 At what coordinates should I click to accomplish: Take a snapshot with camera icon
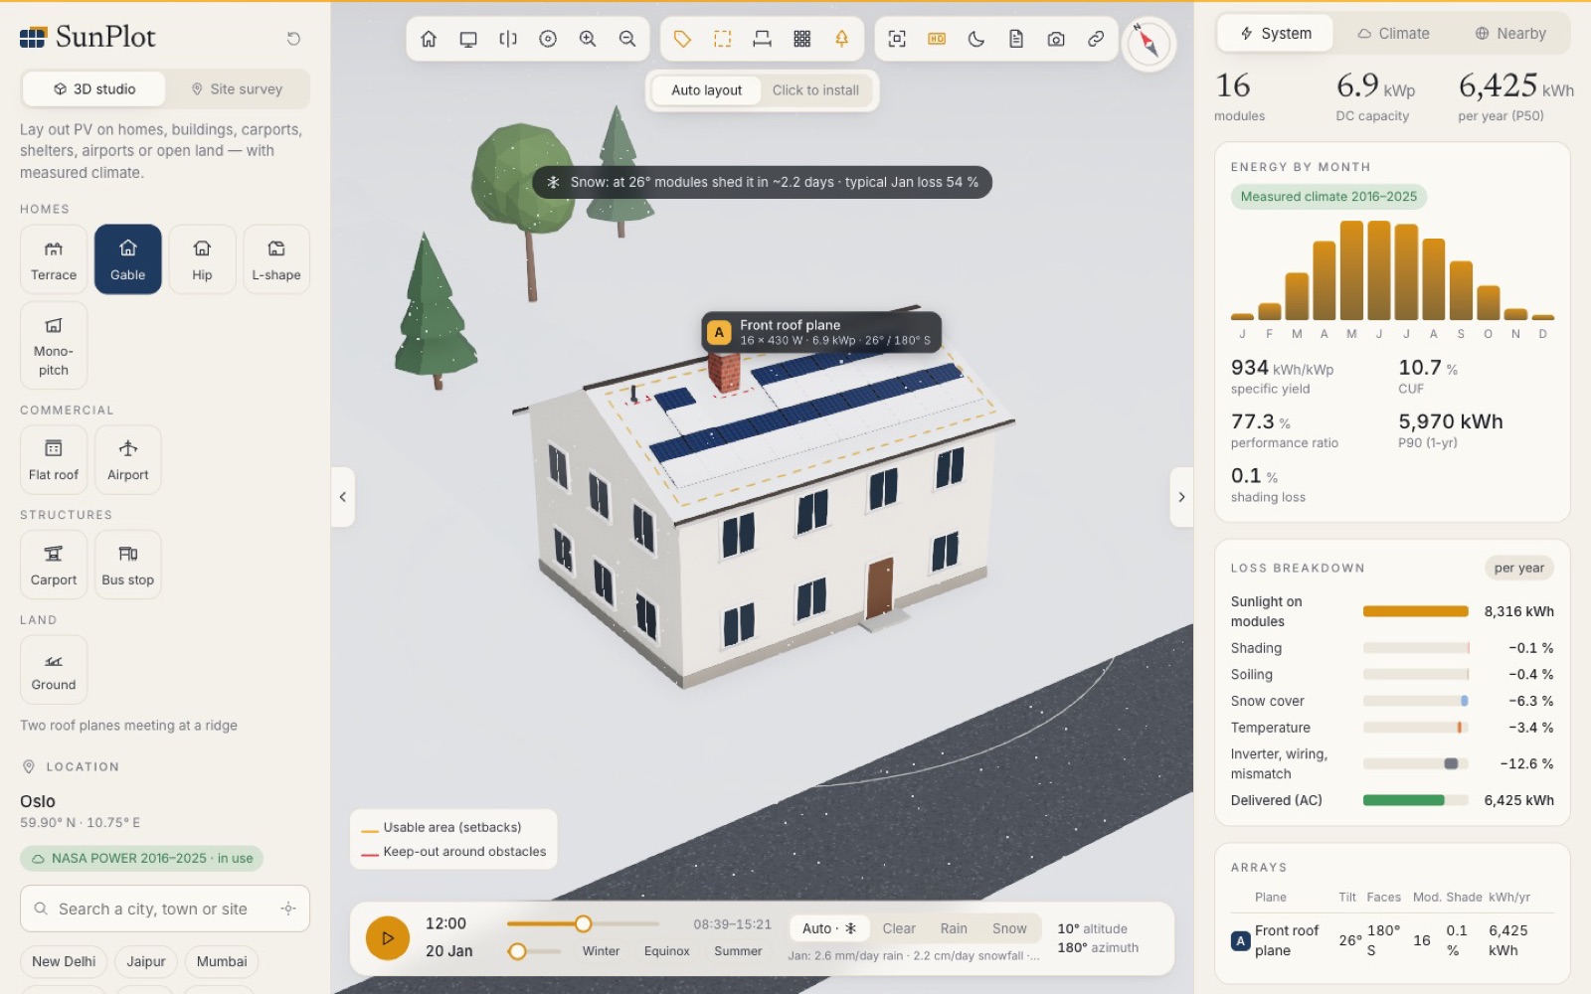pos(1056,39)
